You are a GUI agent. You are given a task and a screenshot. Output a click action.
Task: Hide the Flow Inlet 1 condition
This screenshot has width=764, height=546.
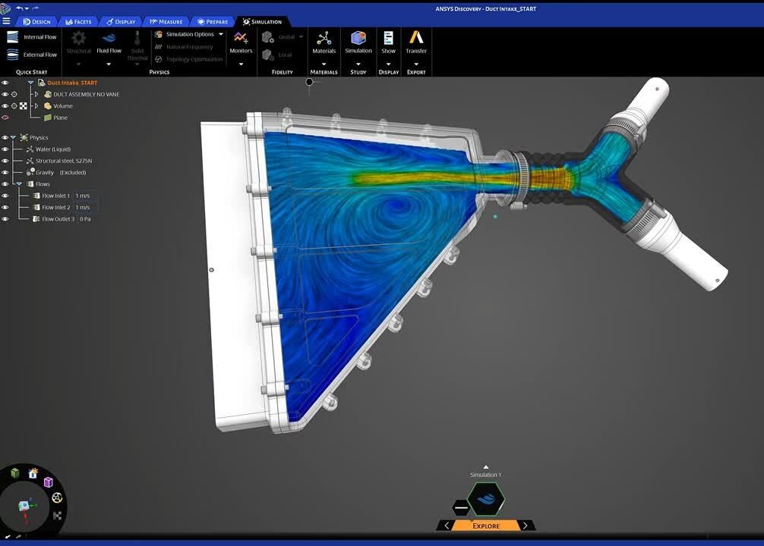click(5, 196)
